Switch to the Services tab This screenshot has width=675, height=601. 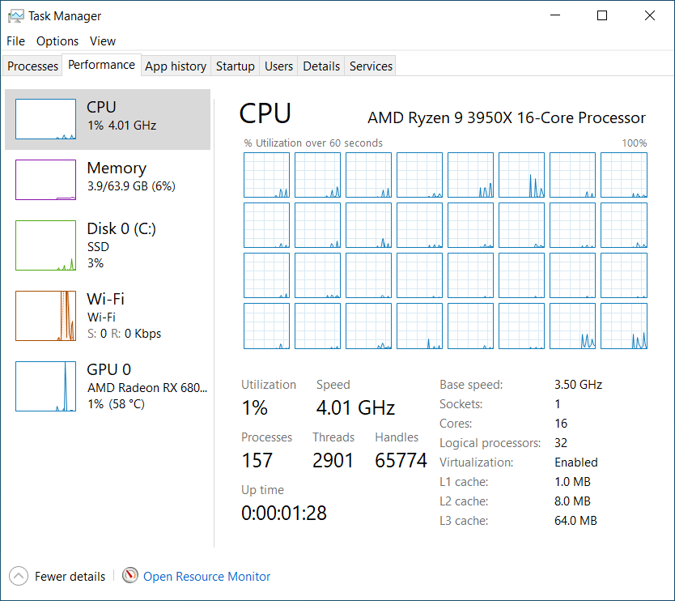[x=371, y=66]
